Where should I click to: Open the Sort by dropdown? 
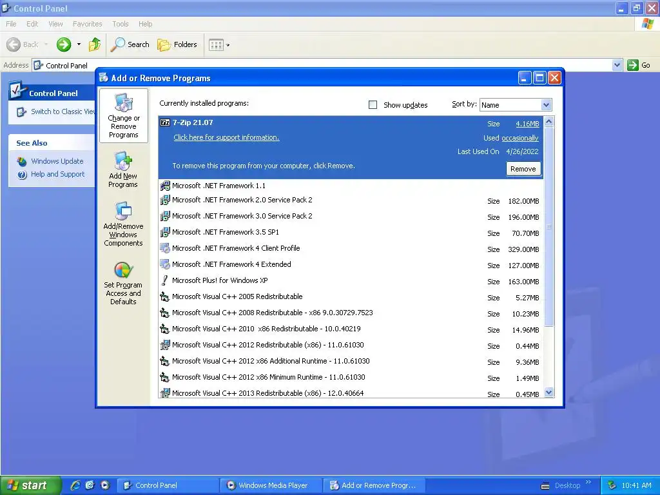coord(546,104)
